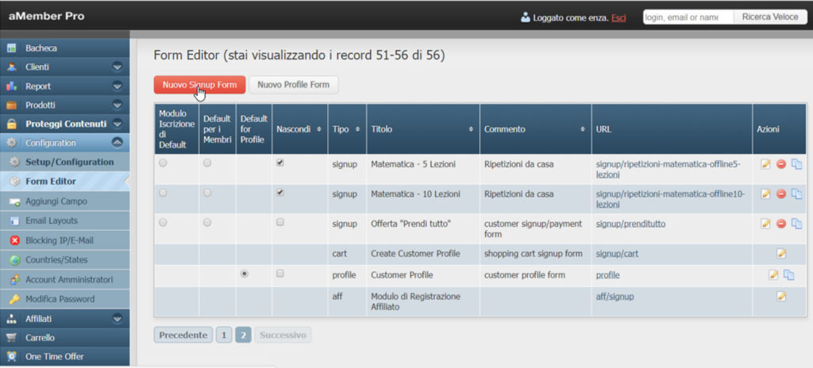Click red delete icon for Offerta "Prendi tutto"
The height and width of the screenshot is (368, 813).
pos(781,224)
